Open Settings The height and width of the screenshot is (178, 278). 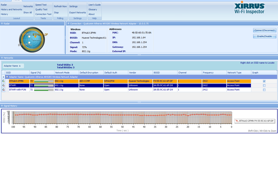coord(73,6)
